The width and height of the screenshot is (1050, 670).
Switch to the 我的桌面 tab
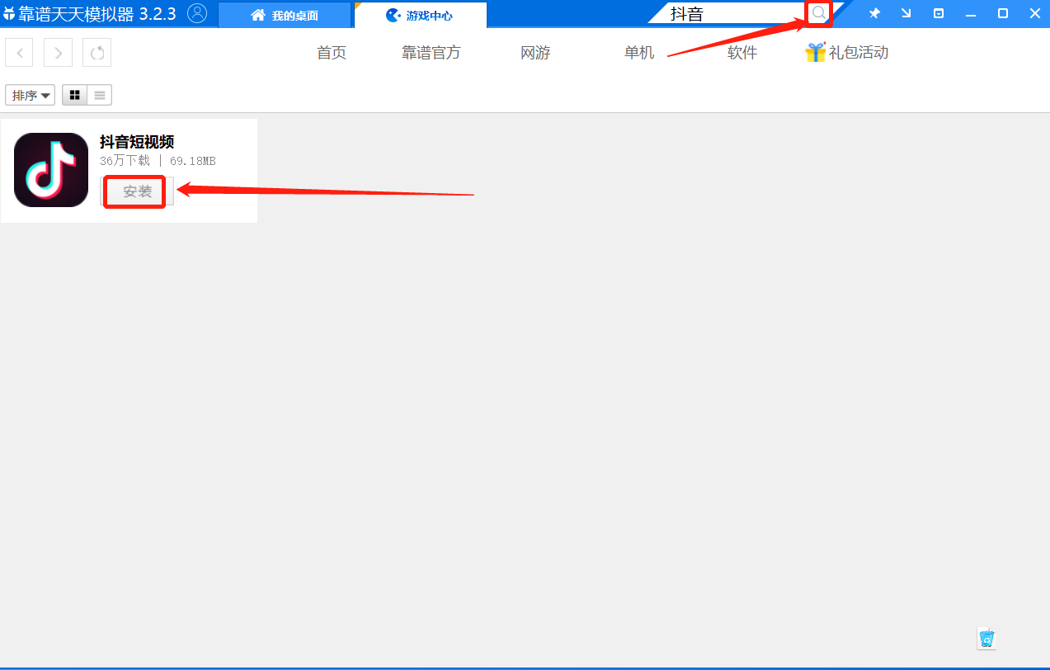285,15
